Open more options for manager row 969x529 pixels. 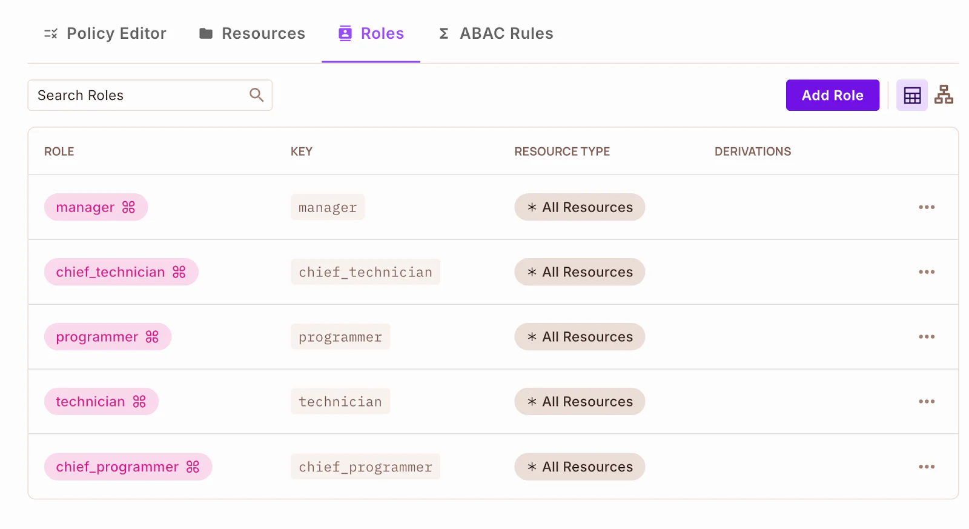coord(927,207)
